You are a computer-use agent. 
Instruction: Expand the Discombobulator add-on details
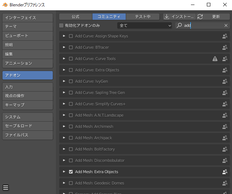point(64,160)
